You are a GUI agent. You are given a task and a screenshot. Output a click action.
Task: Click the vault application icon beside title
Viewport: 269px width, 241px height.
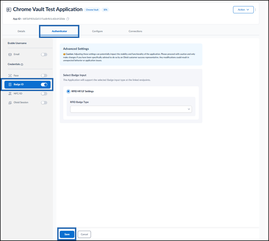(x=9, y=10)
